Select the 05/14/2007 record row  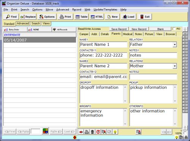(40, 40)
